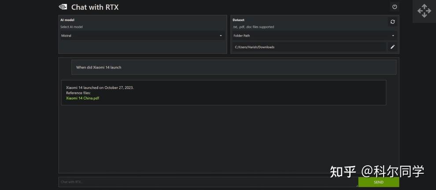
Task: Click the "AI model" panel label
Action: (x=67, y=20)
